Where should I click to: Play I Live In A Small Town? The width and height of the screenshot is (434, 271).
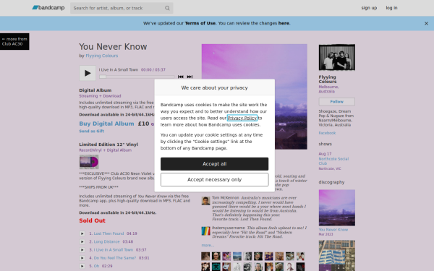88,73
